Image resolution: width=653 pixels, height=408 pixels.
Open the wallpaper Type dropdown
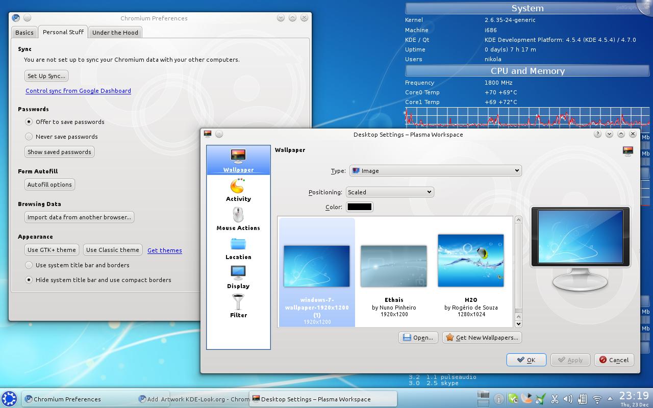coord(435,171)
